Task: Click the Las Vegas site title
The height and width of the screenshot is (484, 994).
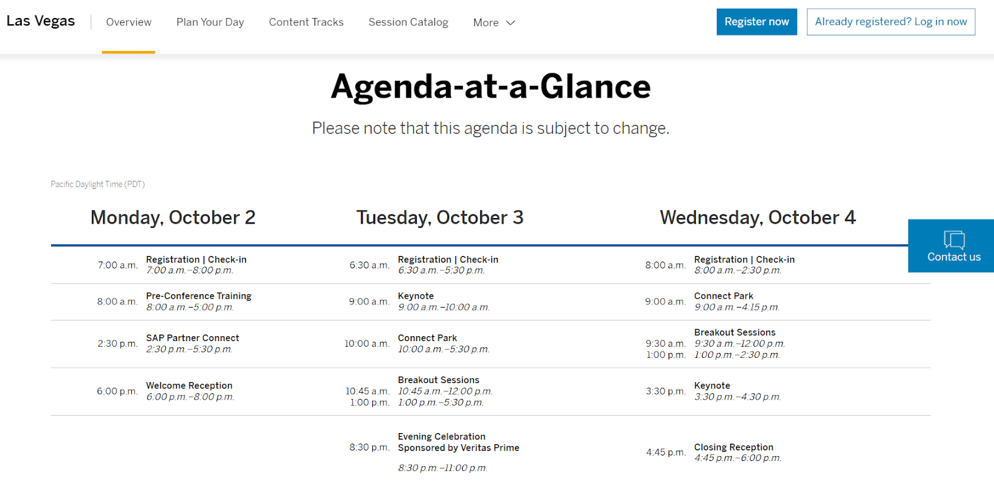Action: coord(41,21)
